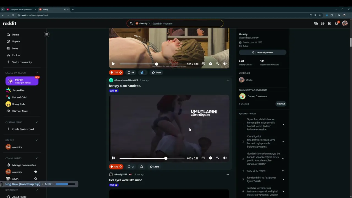Play the paused video at 1:25
This screenshot has height=198, width=352.
click(113, 64)
